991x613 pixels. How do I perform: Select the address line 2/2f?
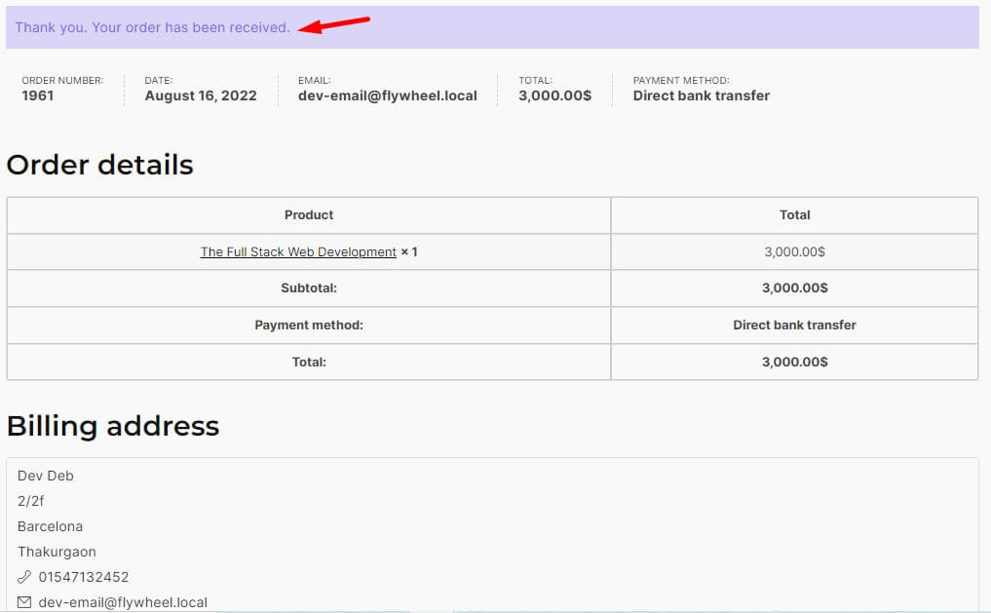click(31, 501)
